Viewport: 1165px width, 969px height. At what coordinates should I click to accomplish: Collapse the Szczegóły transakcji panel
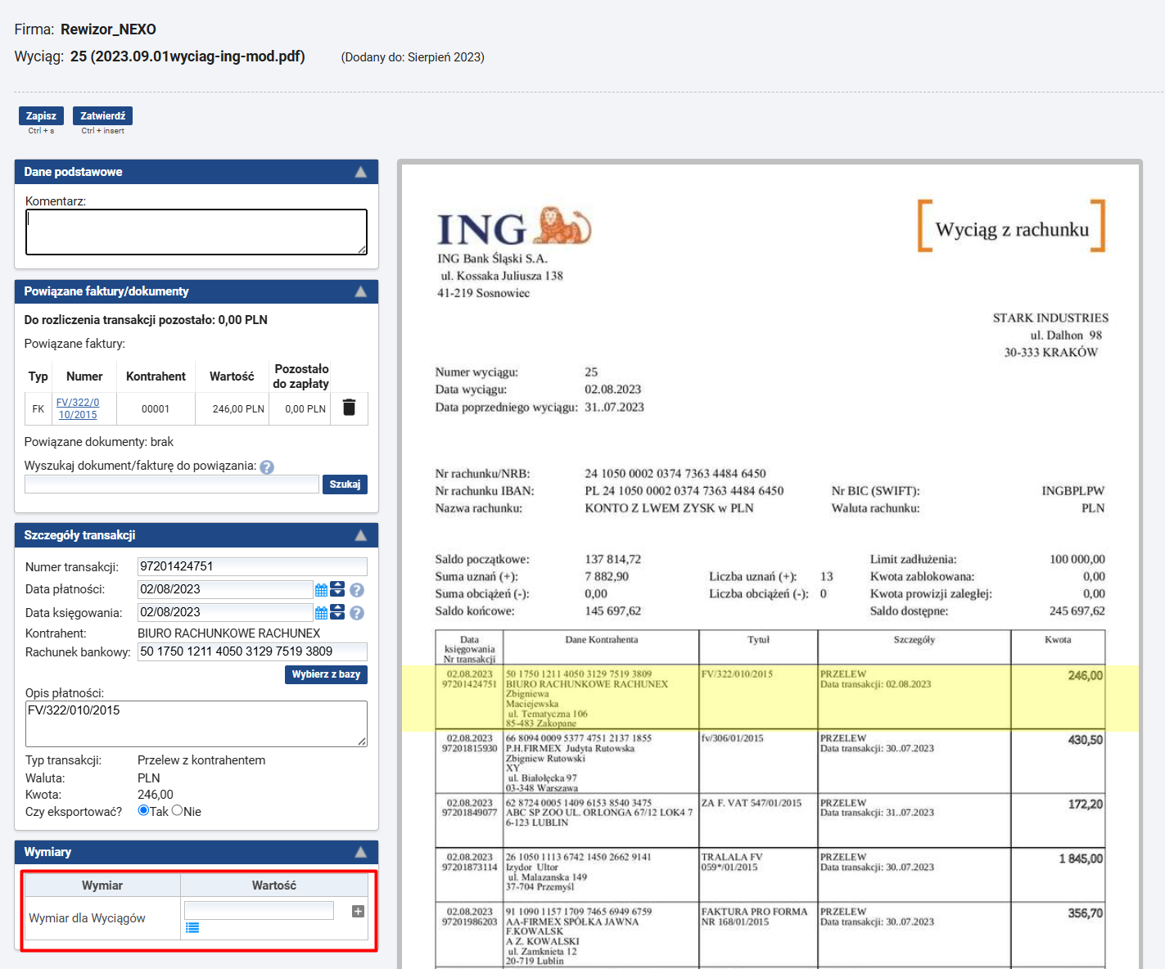point(360,535)
